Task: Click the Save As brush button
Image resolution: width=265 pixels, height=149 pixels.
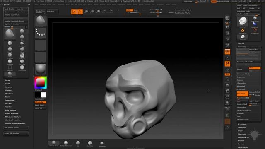Action: (22, 9)
